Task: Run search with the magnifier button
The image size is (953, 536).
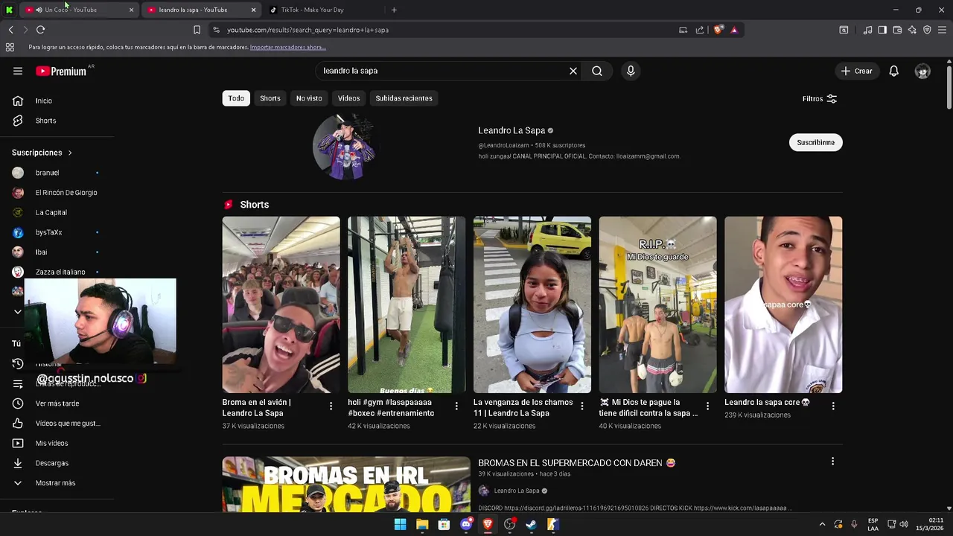Action: (597, 71)
